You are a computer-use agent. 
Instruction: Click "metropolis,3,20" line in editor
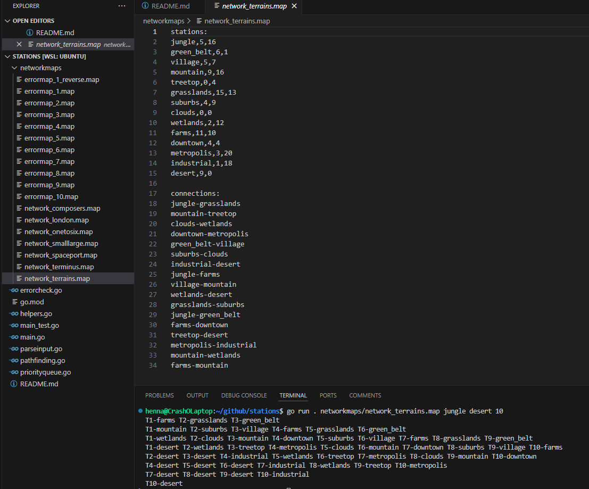coord(201,153)
